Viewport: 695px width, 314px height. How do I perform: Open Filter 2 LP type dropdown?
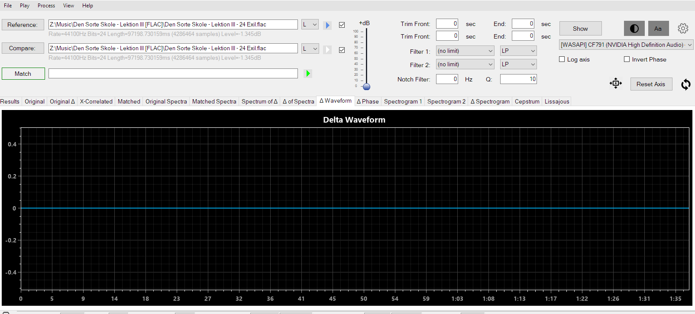pos(518,64)
